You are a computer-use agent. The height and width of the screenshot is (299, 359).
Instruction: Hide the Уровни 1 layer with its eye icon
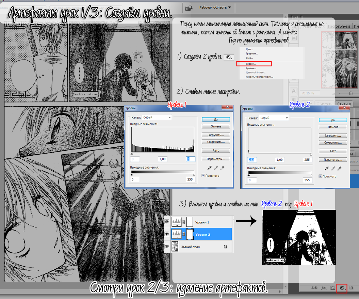[167, 222]
